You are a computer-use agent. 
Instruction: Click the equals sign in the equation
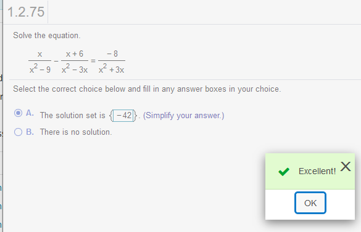(93, 61)
